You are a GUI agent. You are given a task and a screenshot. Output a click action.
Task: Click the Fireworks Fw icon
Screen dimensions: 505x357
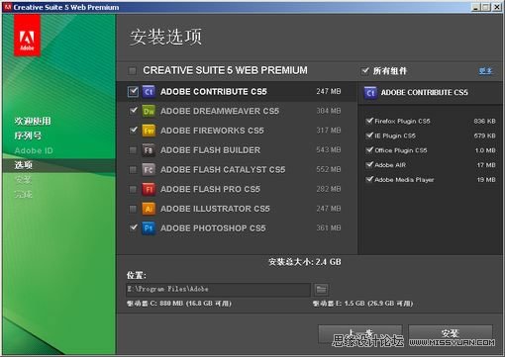pos(149,131)
